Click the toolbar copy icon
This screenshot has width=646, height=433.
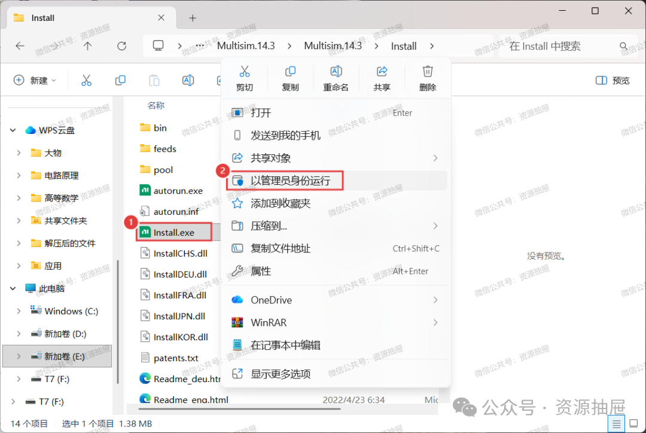(120, 80)
